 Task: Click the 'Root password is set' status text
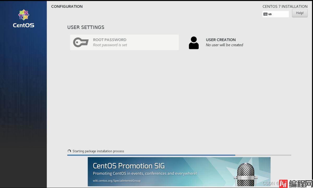[x=110, y=45]
